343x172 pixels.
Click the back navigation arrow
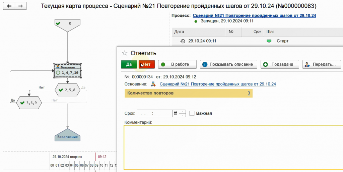(9, 6)
